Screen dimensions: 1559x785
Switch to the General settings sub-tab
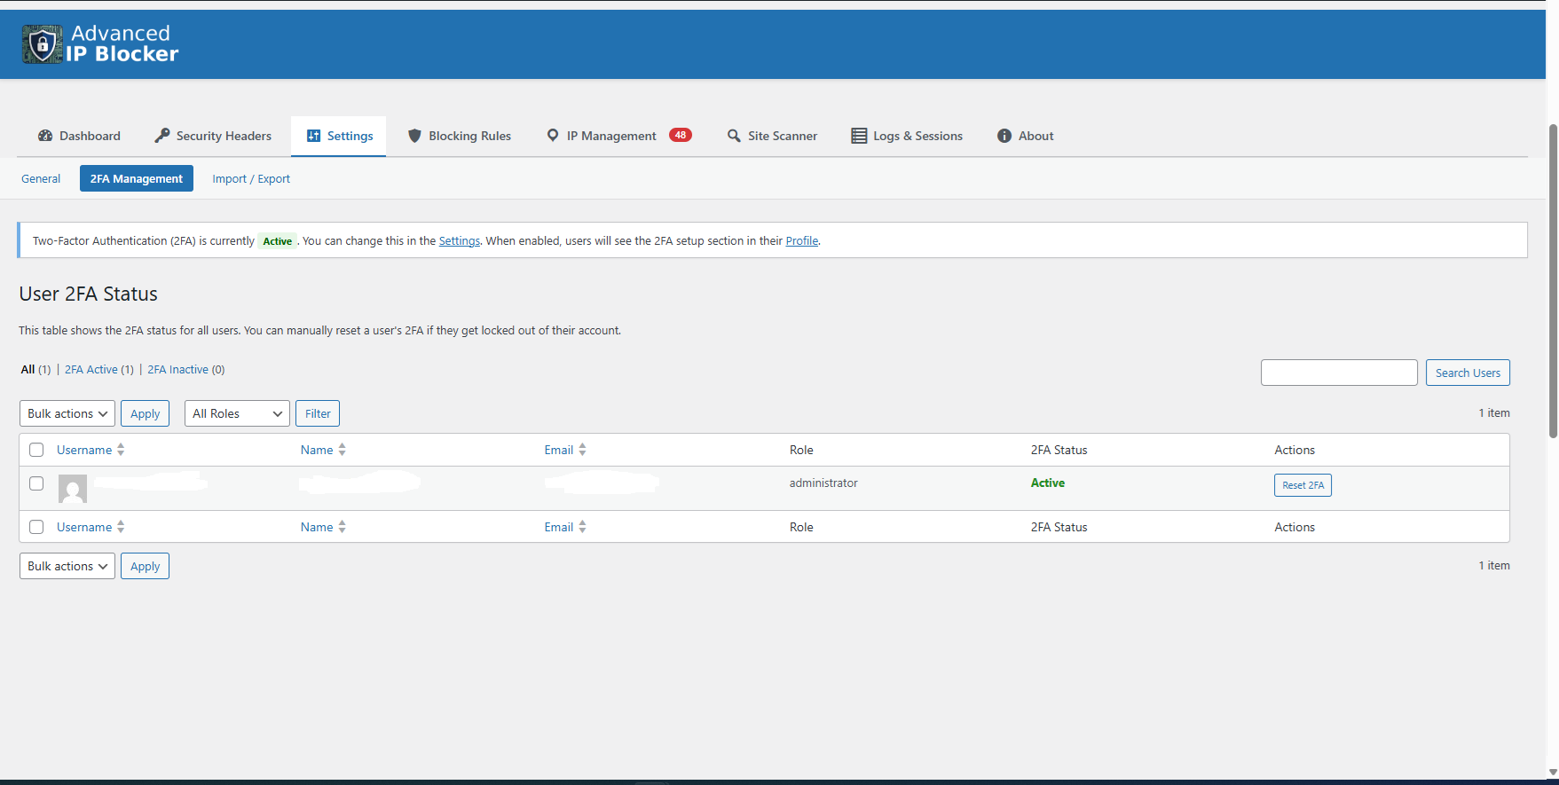[x=41, y=178]
